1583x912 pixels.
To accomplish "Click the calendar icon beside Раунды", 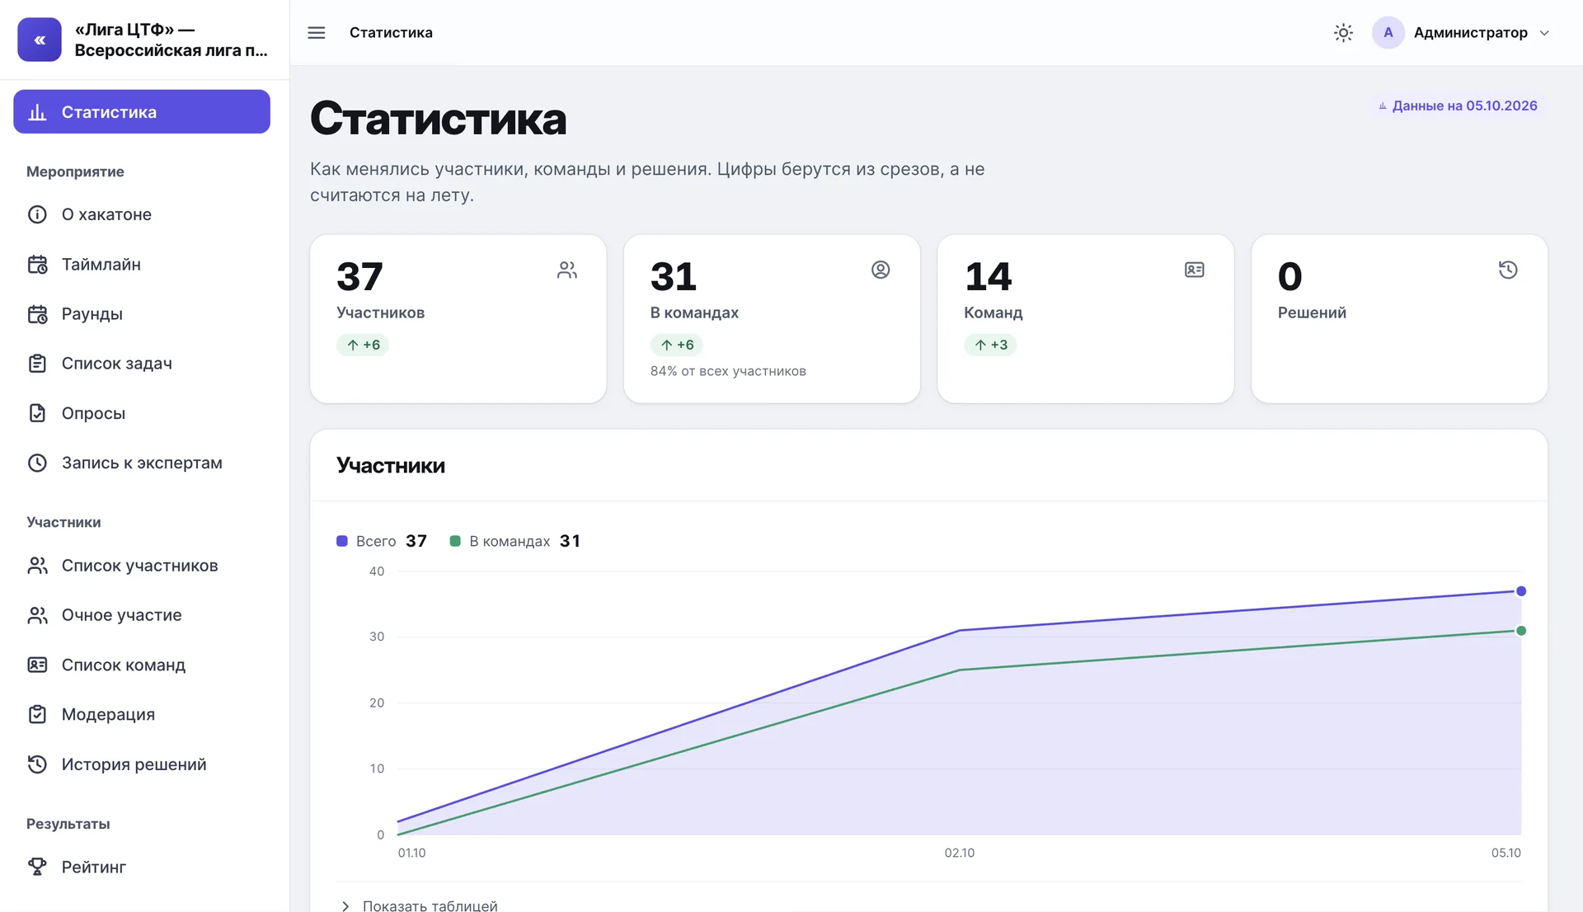I will click(37, 314).
